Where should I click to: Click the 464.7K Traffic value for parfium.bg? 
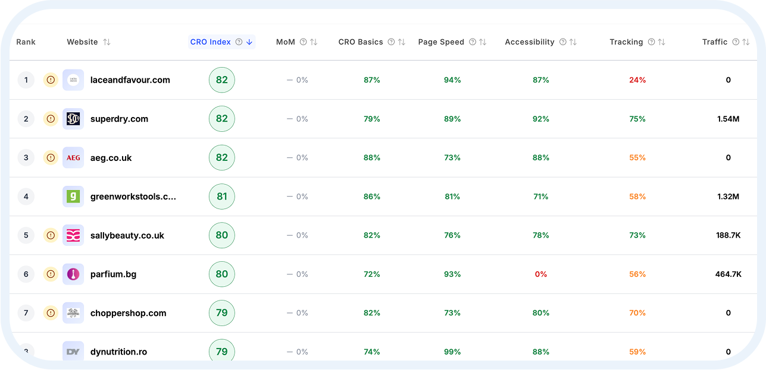pos(729,274)
